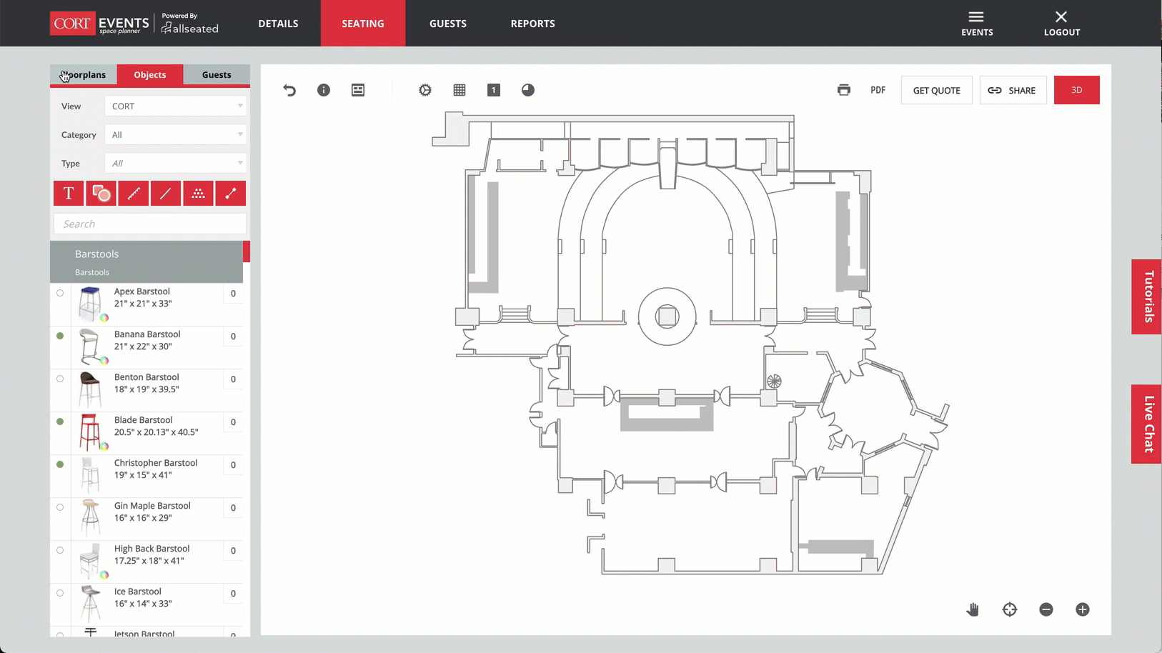Open the list panel icon
The height and width of the screenshot is (653, 1162).
358,90
